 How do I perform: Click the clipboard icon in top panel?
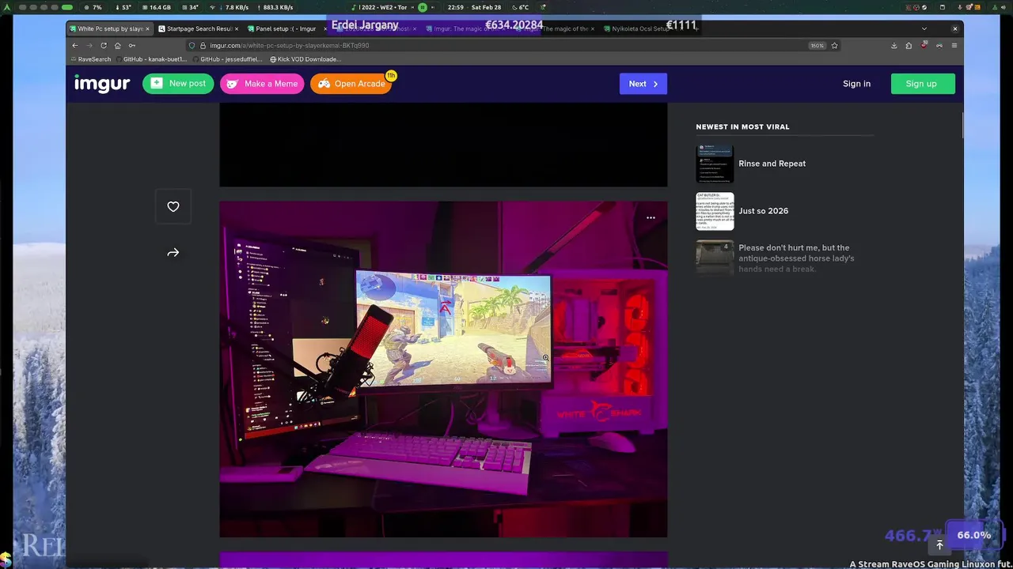943,7
